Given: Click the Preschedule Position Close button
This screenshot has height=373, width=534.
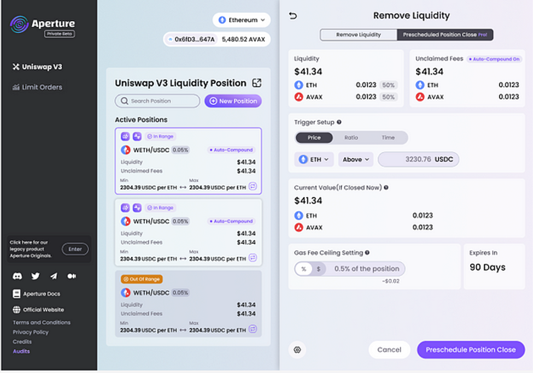Looking at the screenshot, I should [471, 350].
